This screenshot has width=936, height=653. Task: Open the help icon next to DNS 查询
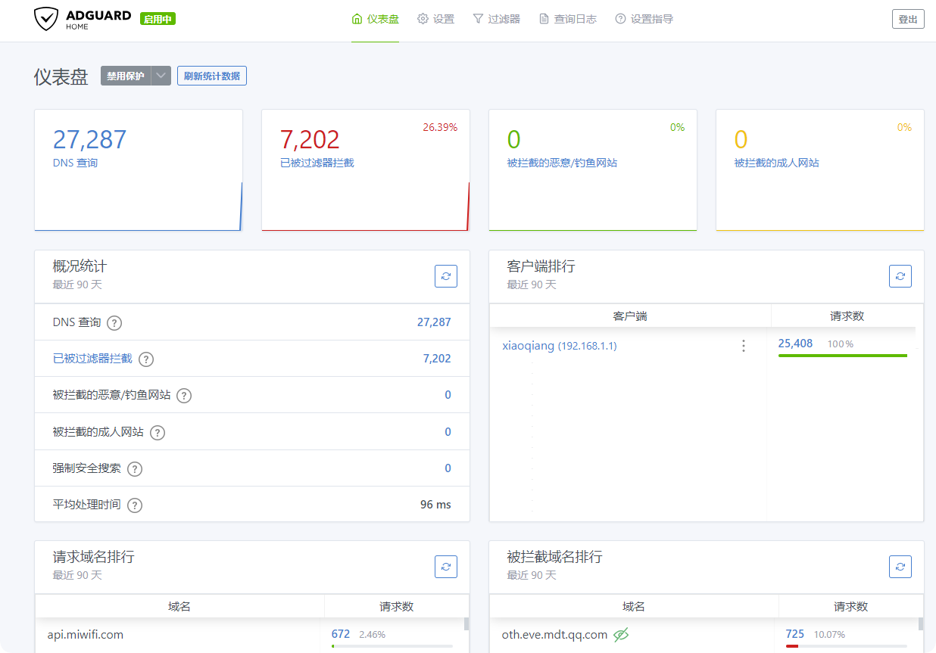pos(114,322)
